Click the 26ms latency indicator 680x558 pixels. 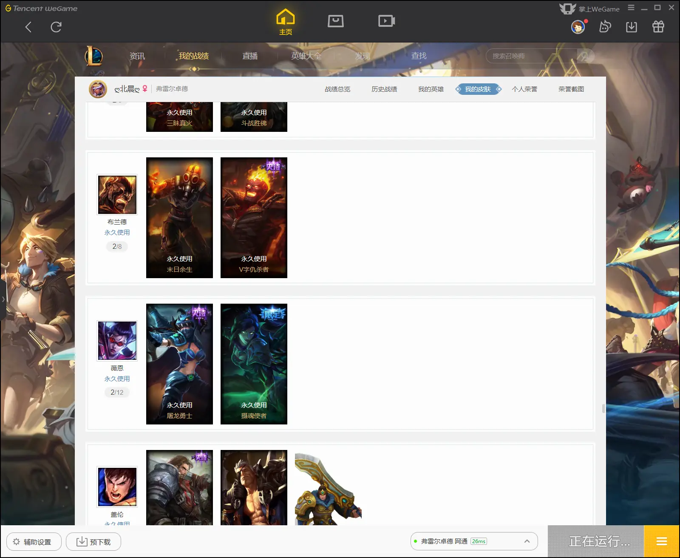point(479,541)
